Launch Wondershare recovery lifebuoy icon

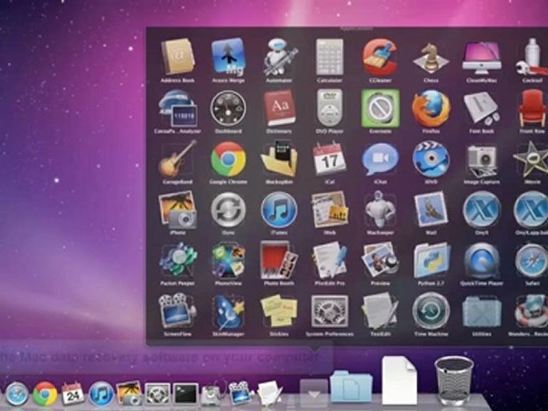pos(531,311)
